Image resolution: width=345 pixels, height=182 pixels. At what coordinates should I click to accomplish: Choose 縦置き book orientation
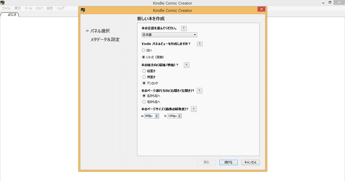coord(144,71)
